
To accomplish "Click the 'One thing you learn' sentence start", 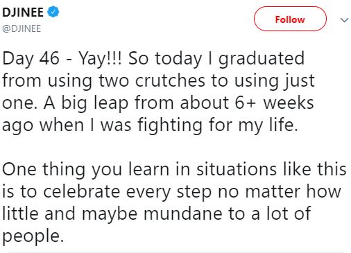I will (85, 170).
